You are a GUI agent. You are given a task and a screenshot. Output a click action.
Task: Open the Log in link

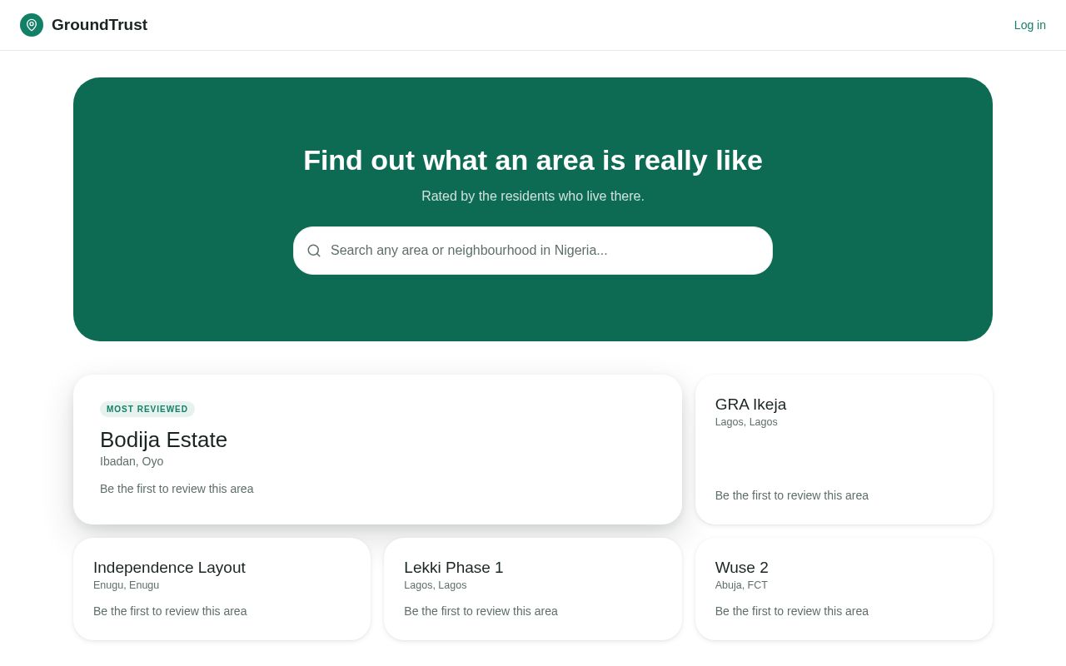pyautogui.click(x=1029, y=25)
